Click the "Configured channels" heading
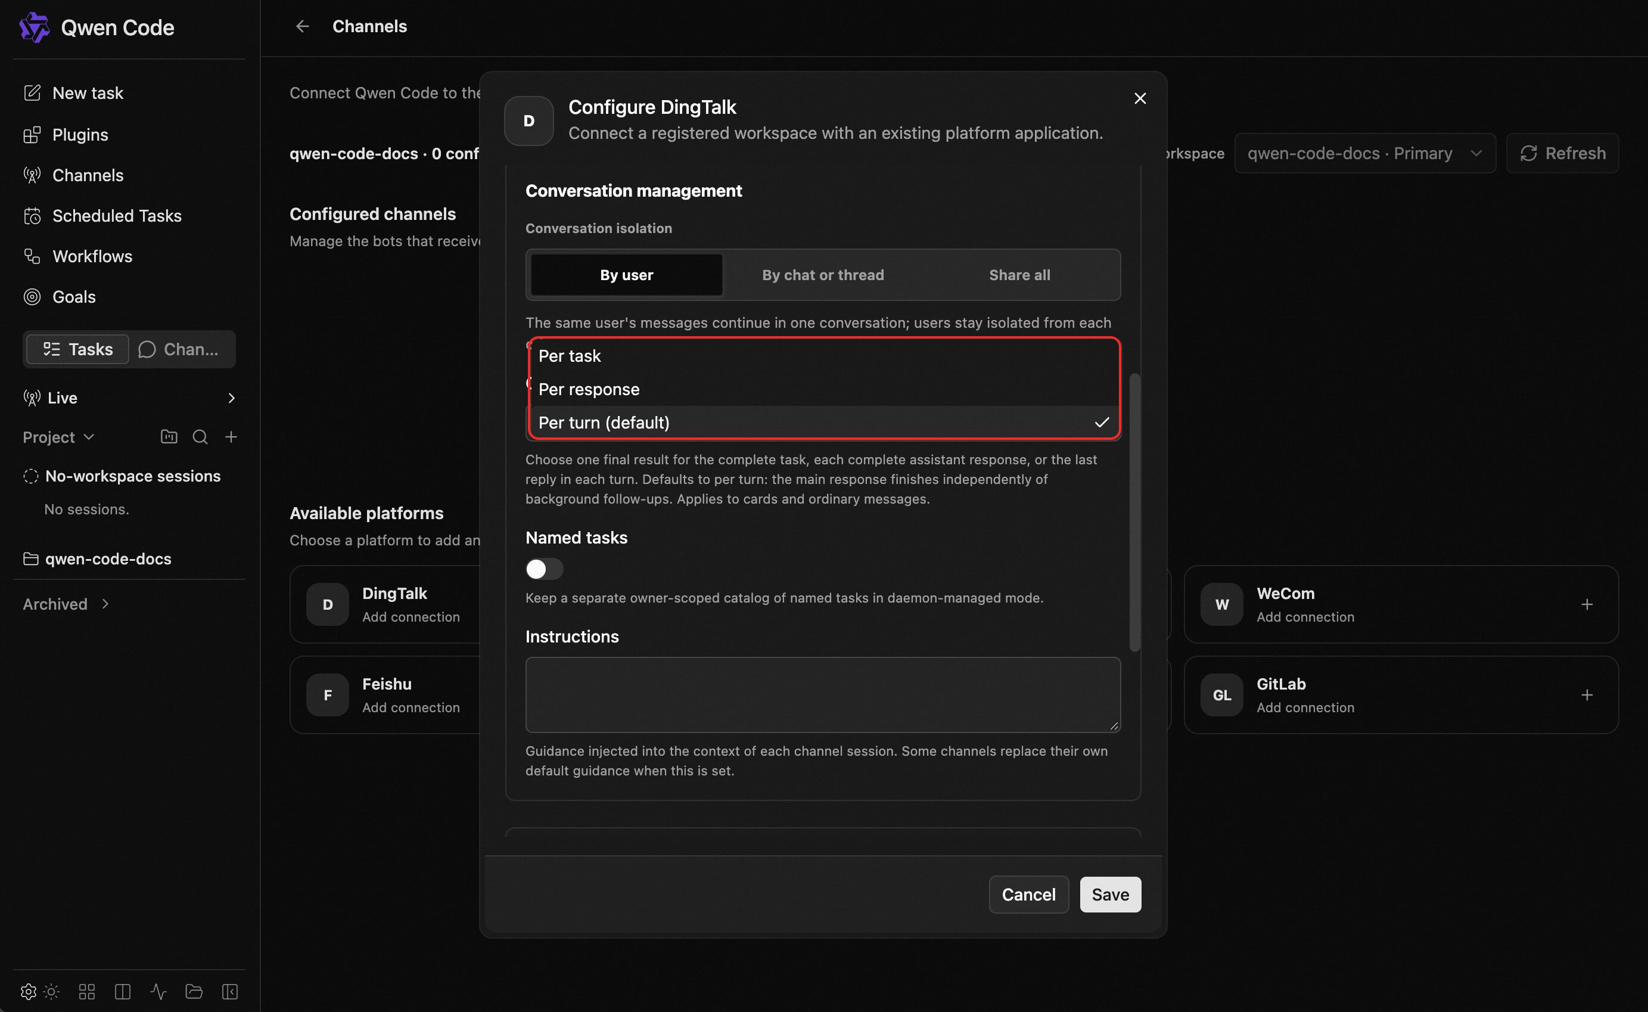This screenshot has width=1648, height=1012. click(373, 214)
